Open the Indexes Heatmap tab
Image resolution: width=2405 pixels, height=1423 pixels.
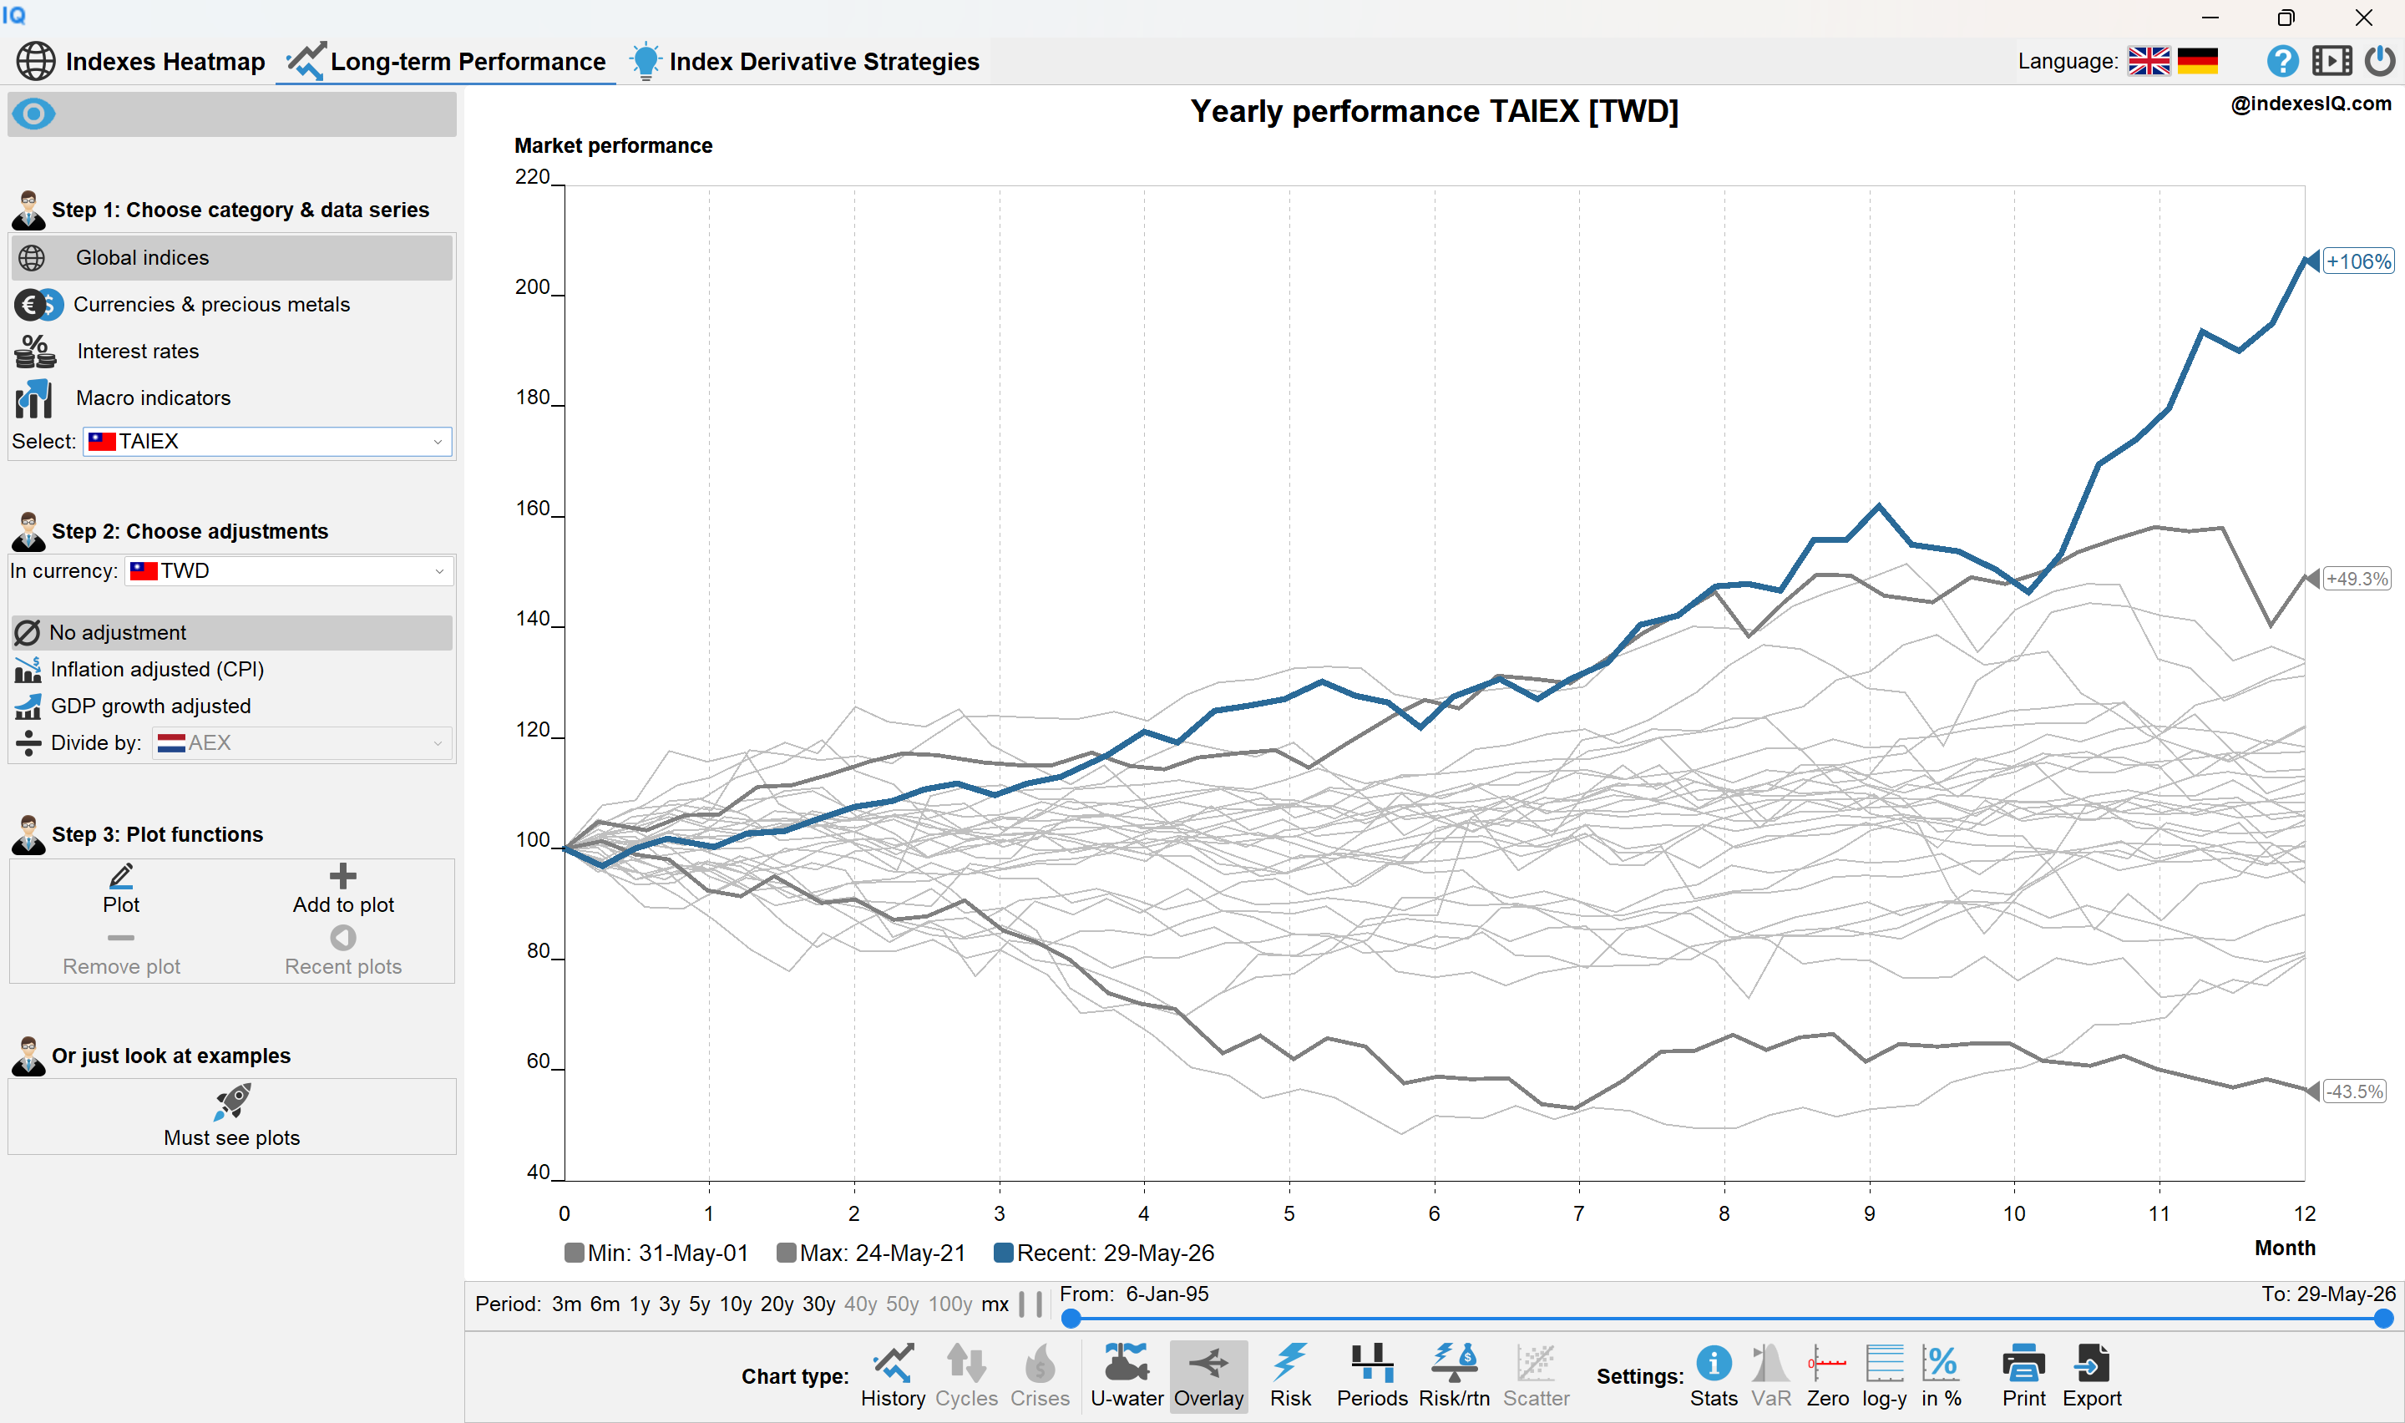(x=141, y=61)
